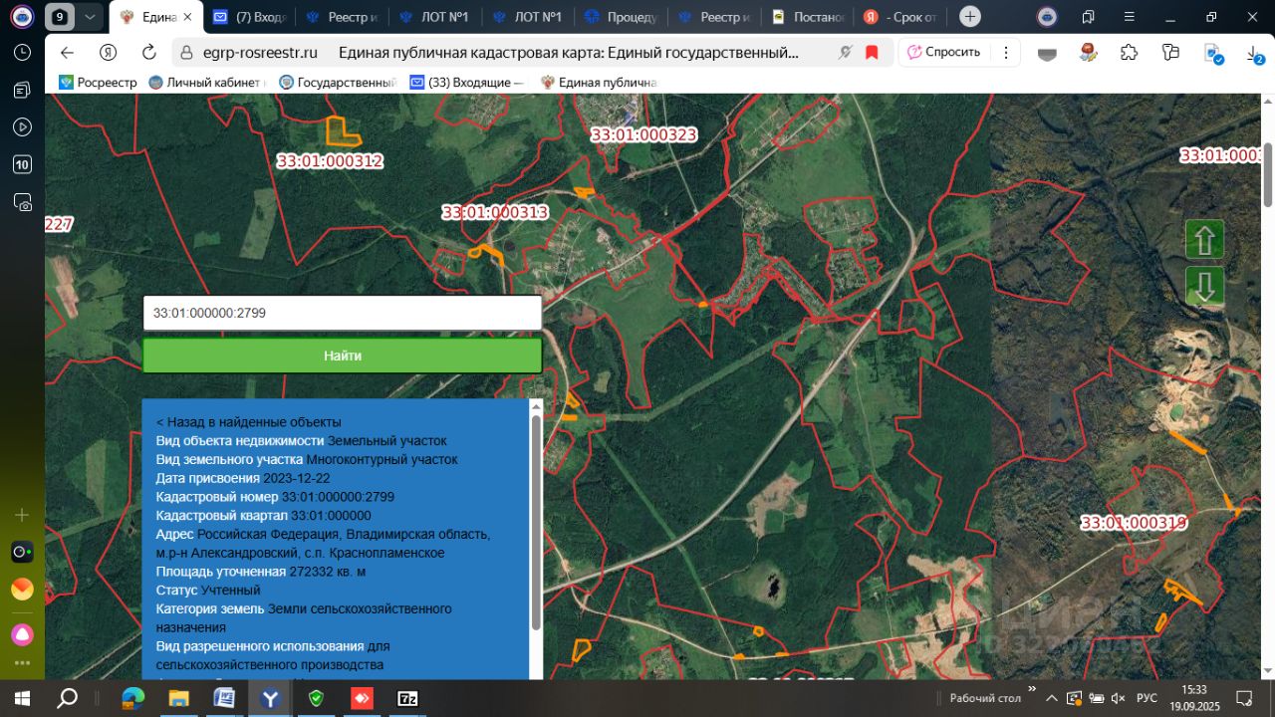Reload the page with the refresh icon
This screenshot has width=1275, height=717.
coord(149,53)
